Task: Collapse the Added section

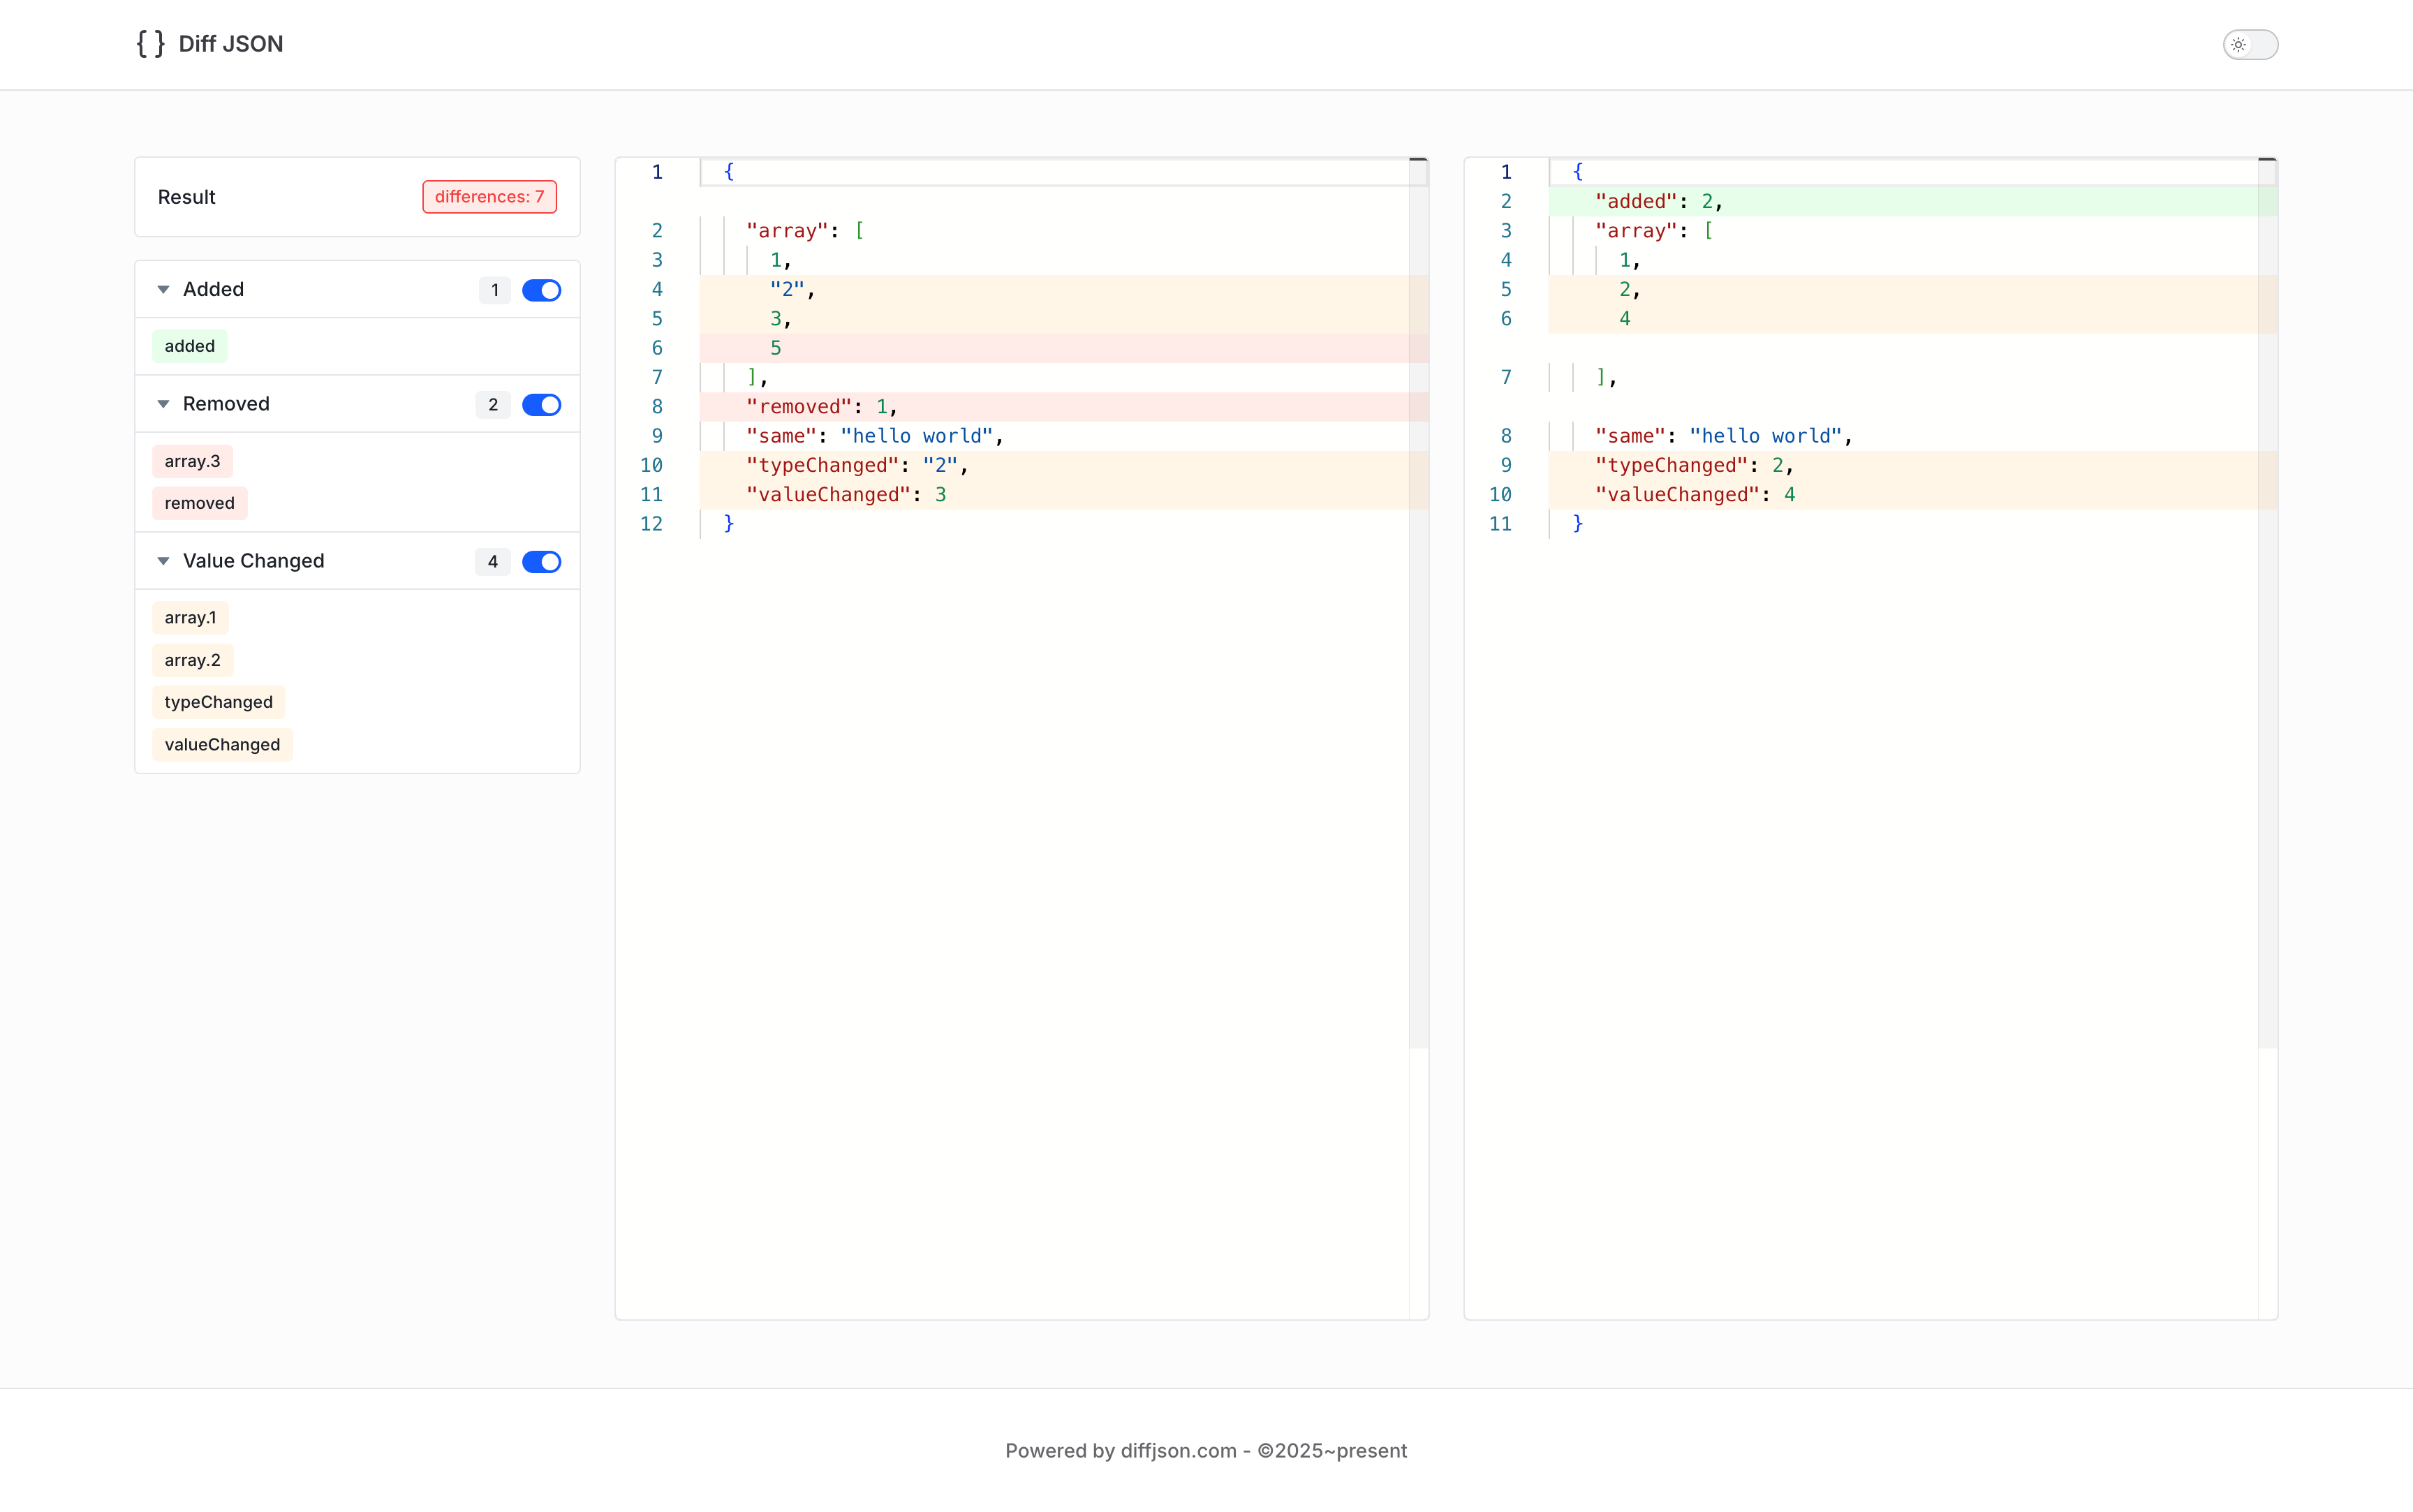Action: (x=164, y=289)
